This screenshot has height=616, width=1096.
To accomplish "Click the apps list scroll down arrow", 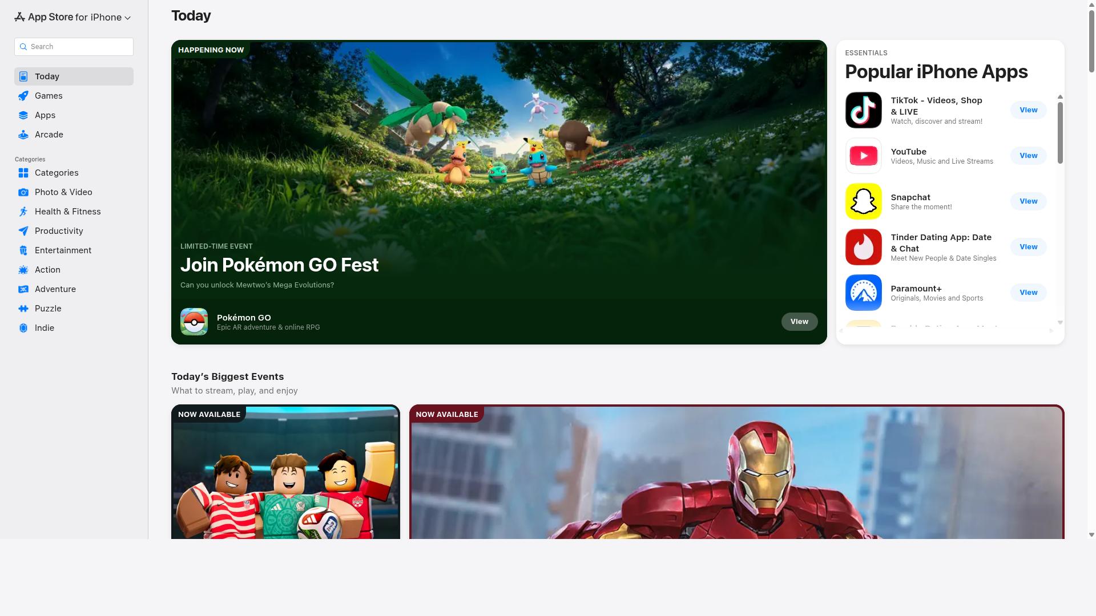I will click(x=1060, y=323).
